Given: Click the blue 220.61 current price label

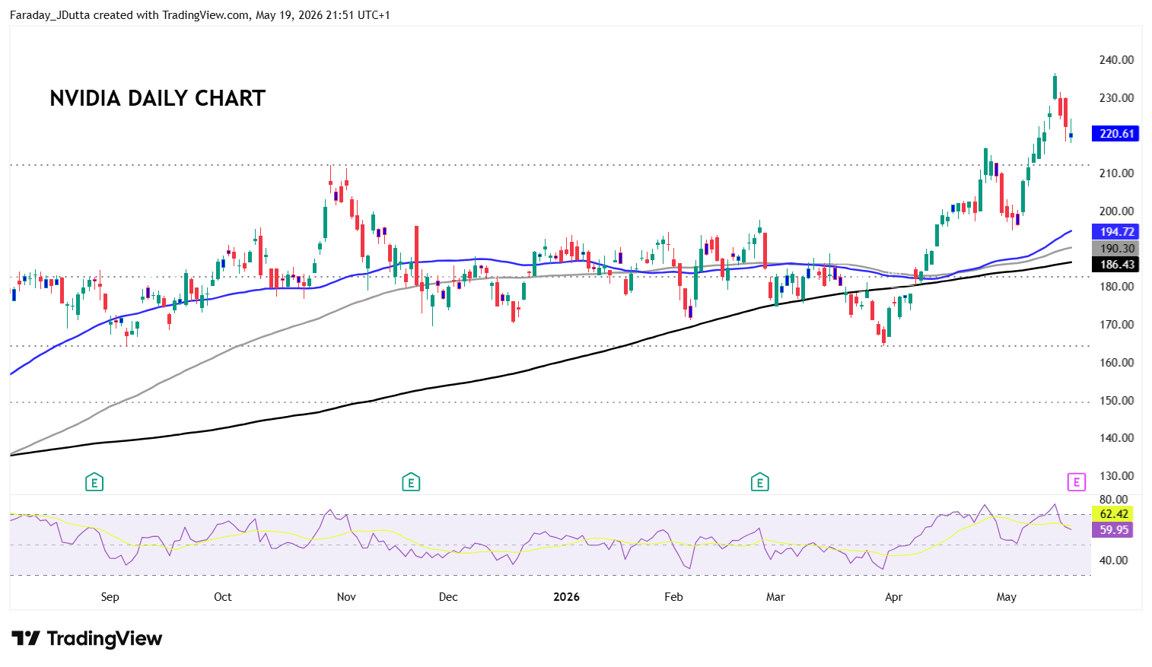Looking at the screenshot, I should click(1115, 134).
